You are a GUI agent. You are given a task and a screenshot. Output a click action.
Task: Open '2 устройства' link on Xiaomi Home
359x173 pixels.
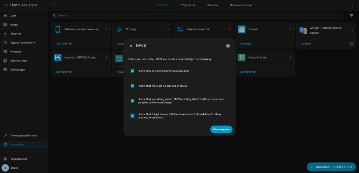click(x=248, y=72)
